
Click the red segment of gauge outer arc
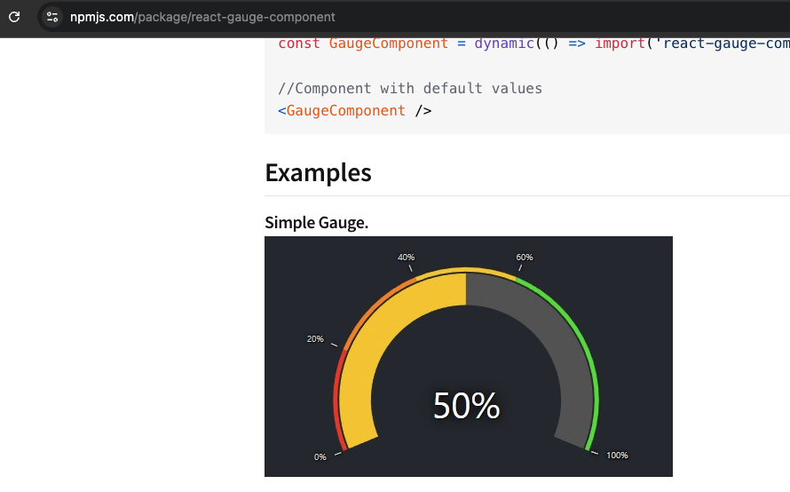336,409
